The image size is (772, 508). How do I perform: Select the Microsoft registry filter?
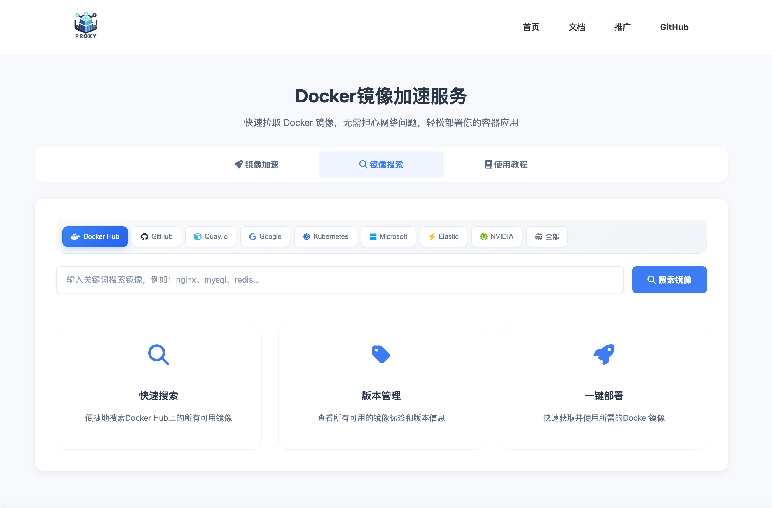click(388, 236)
